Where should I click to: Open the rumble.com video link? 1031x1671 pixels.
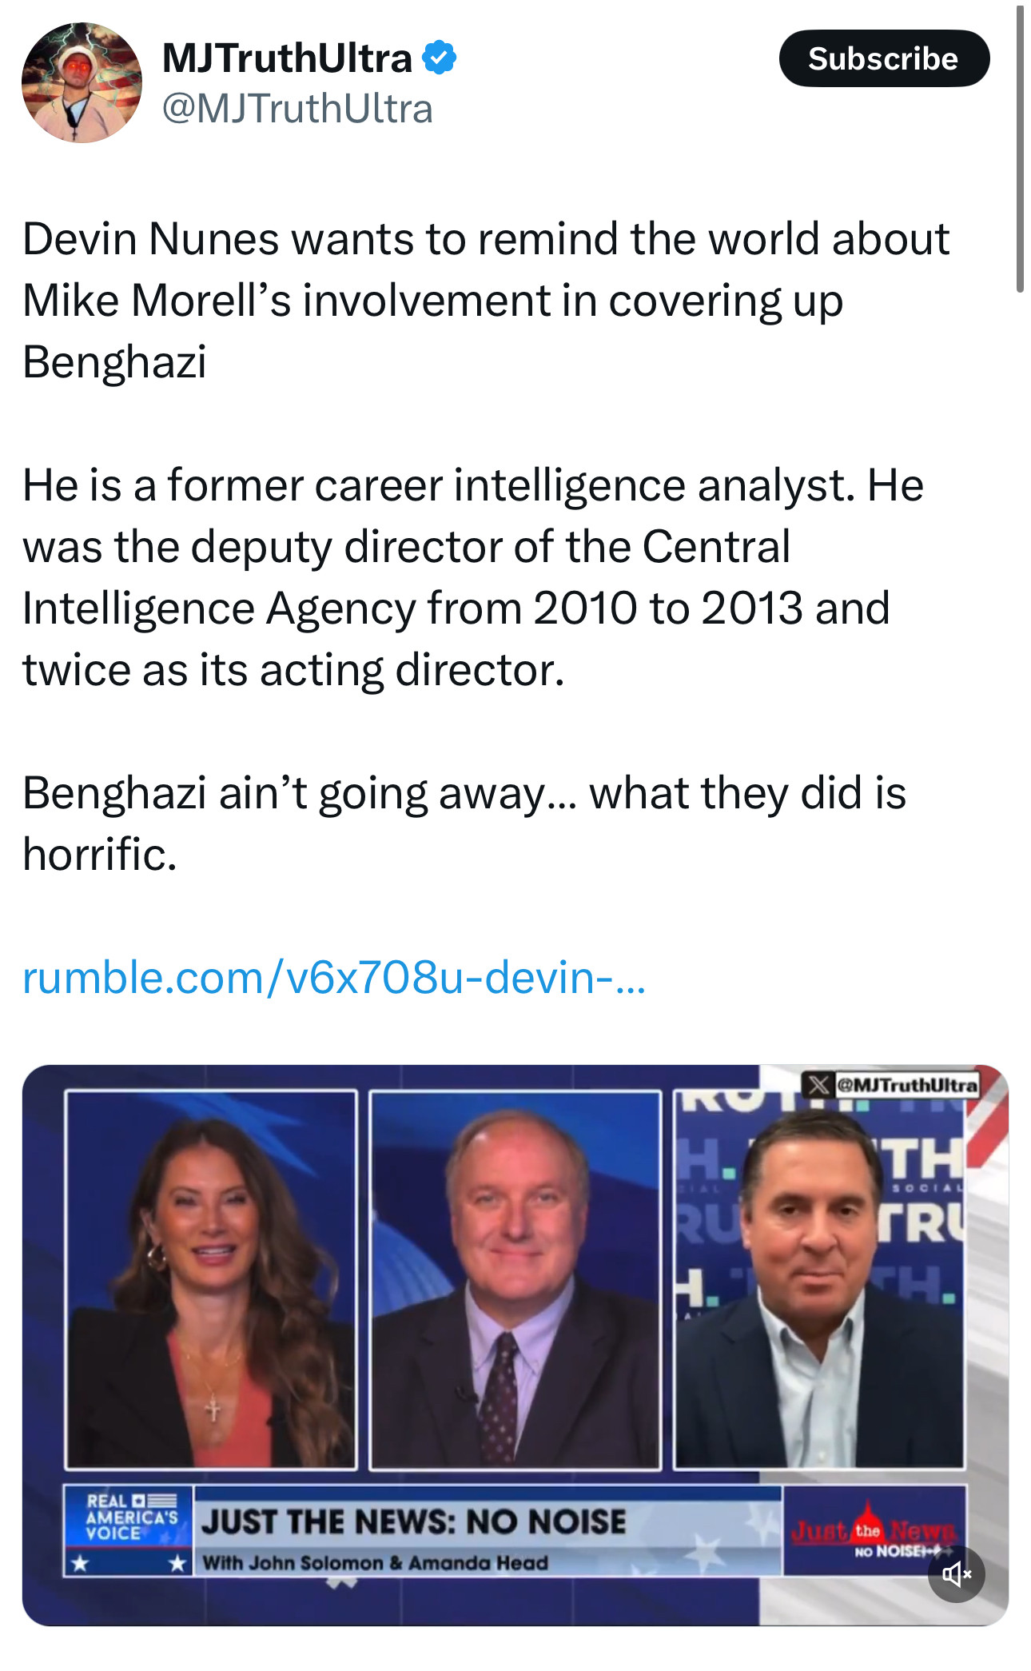[334, 977]
